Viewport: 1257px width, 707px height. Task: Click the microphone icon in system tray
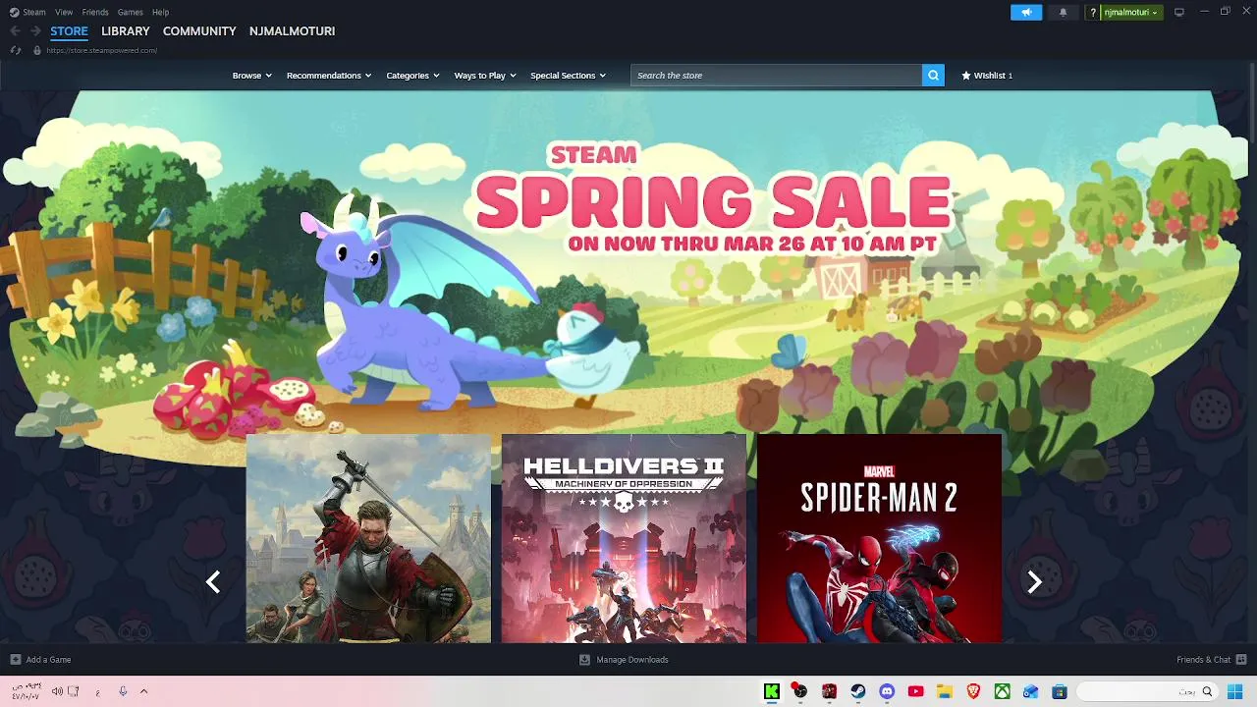[x=123, y=691]
